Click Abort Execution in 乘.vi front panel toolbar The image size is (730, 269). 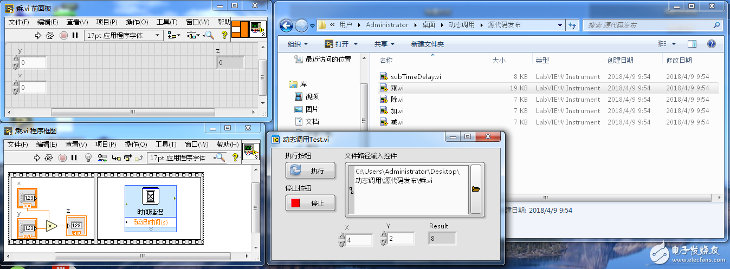(x=63, y=36)
